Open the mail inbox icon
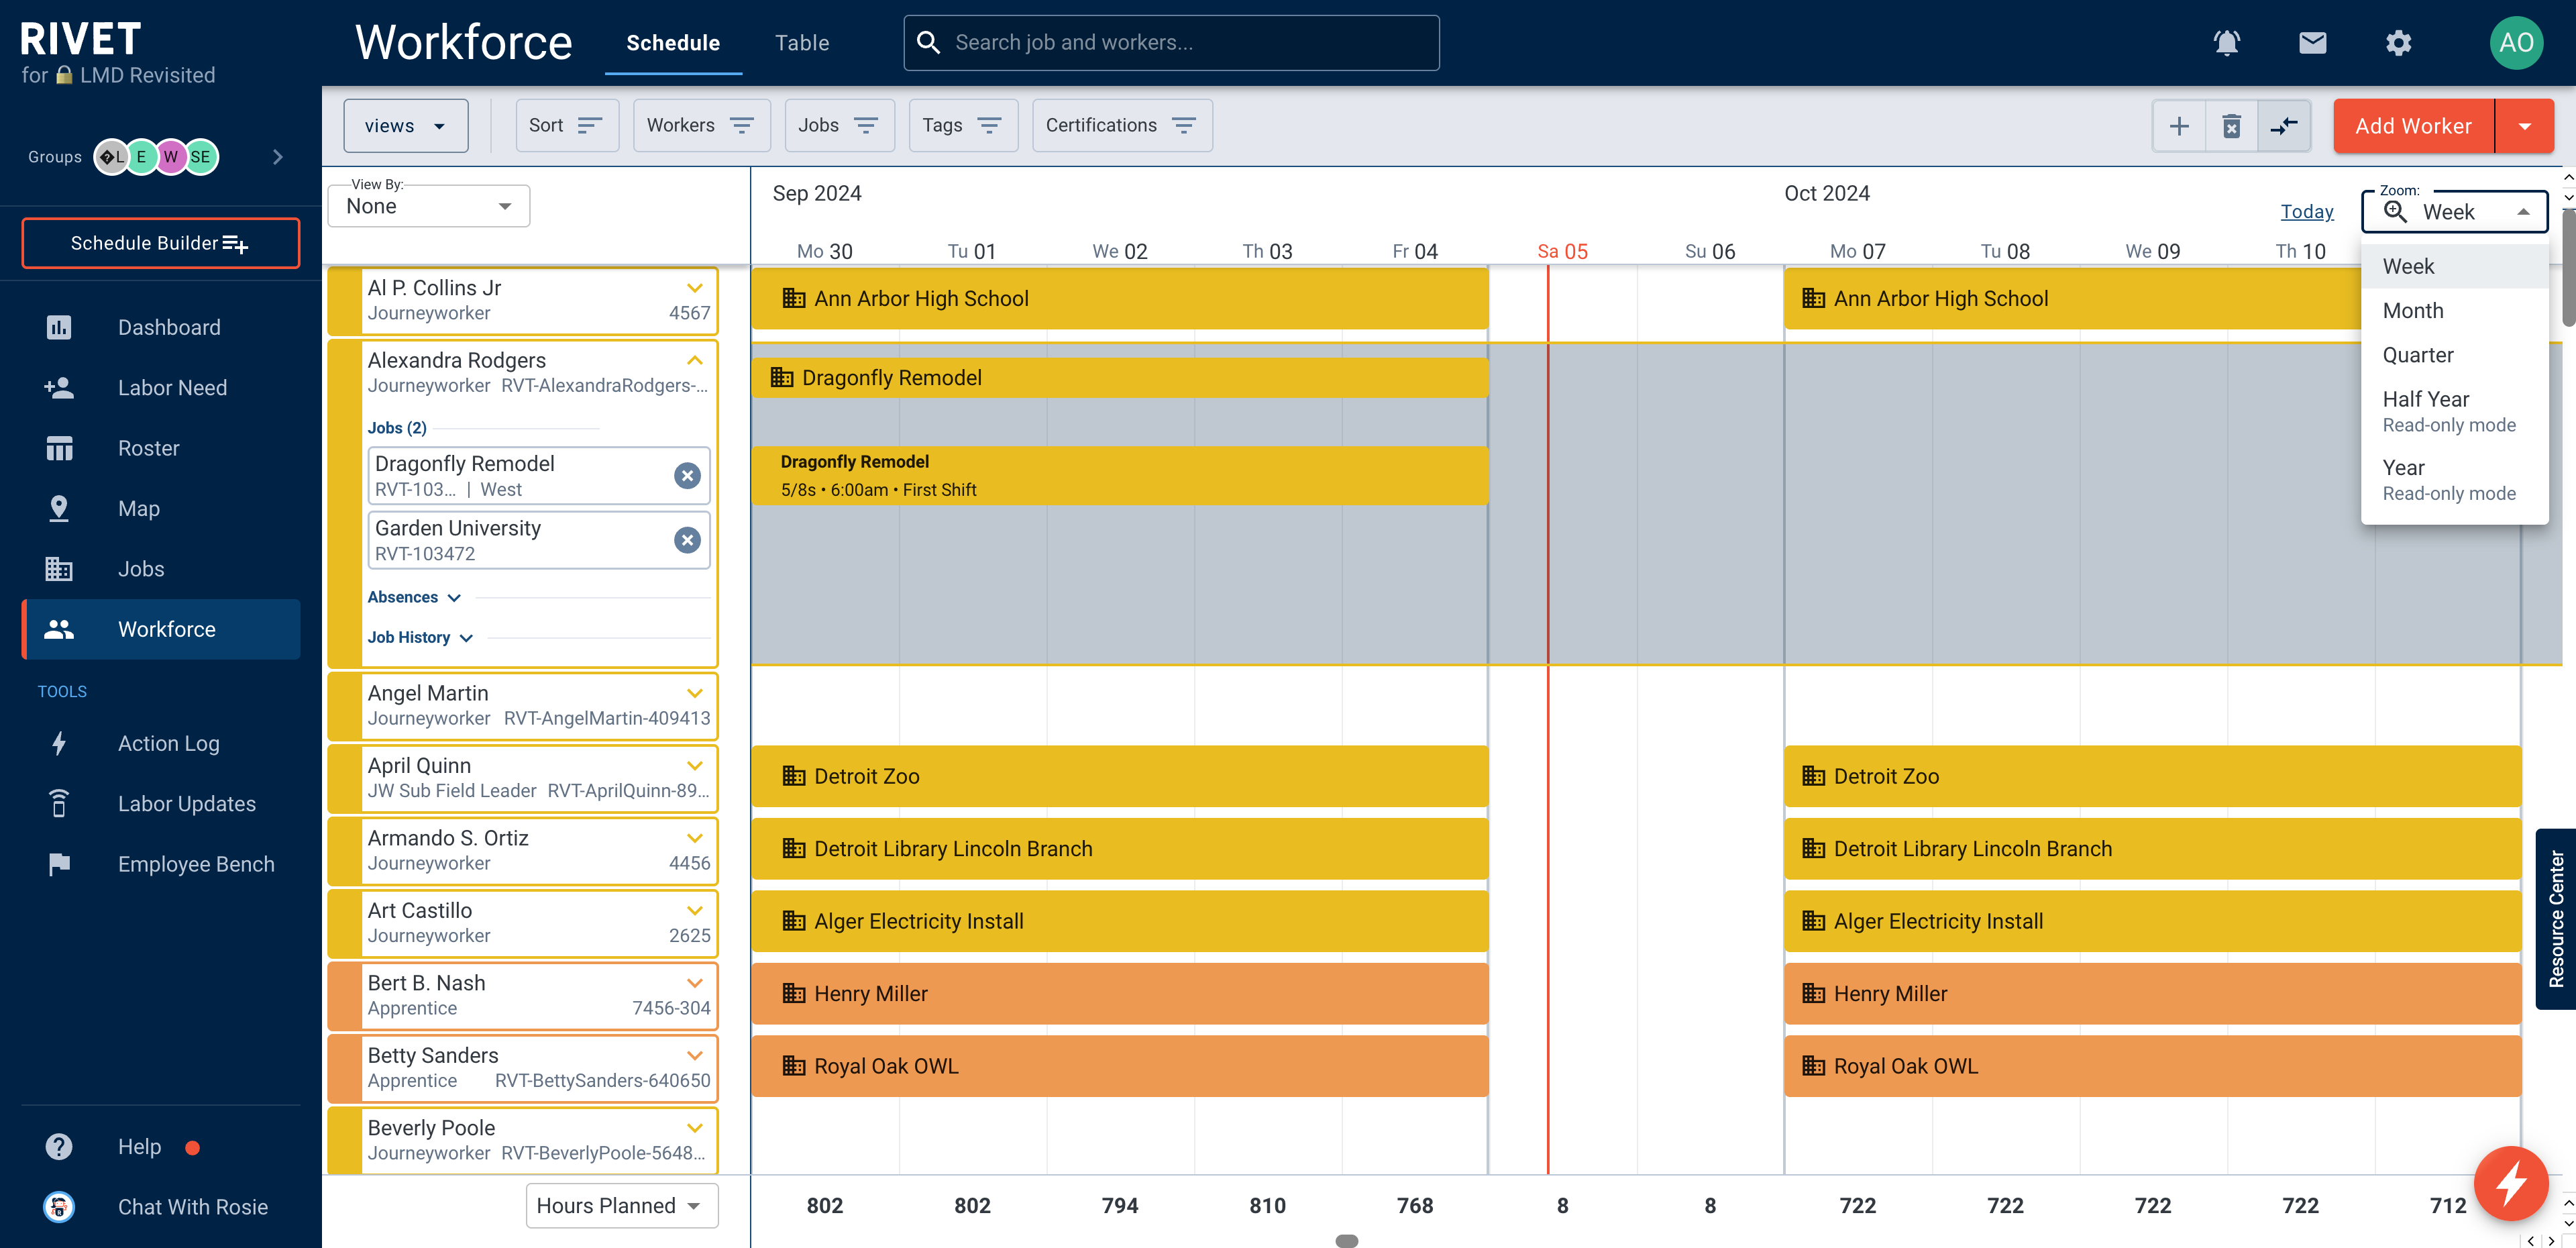The height and width of the screenshot is (1248, 2576). 2312,43
